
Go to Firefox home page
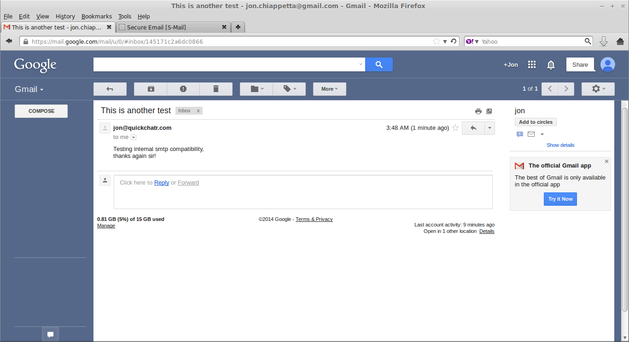point(620,41)
